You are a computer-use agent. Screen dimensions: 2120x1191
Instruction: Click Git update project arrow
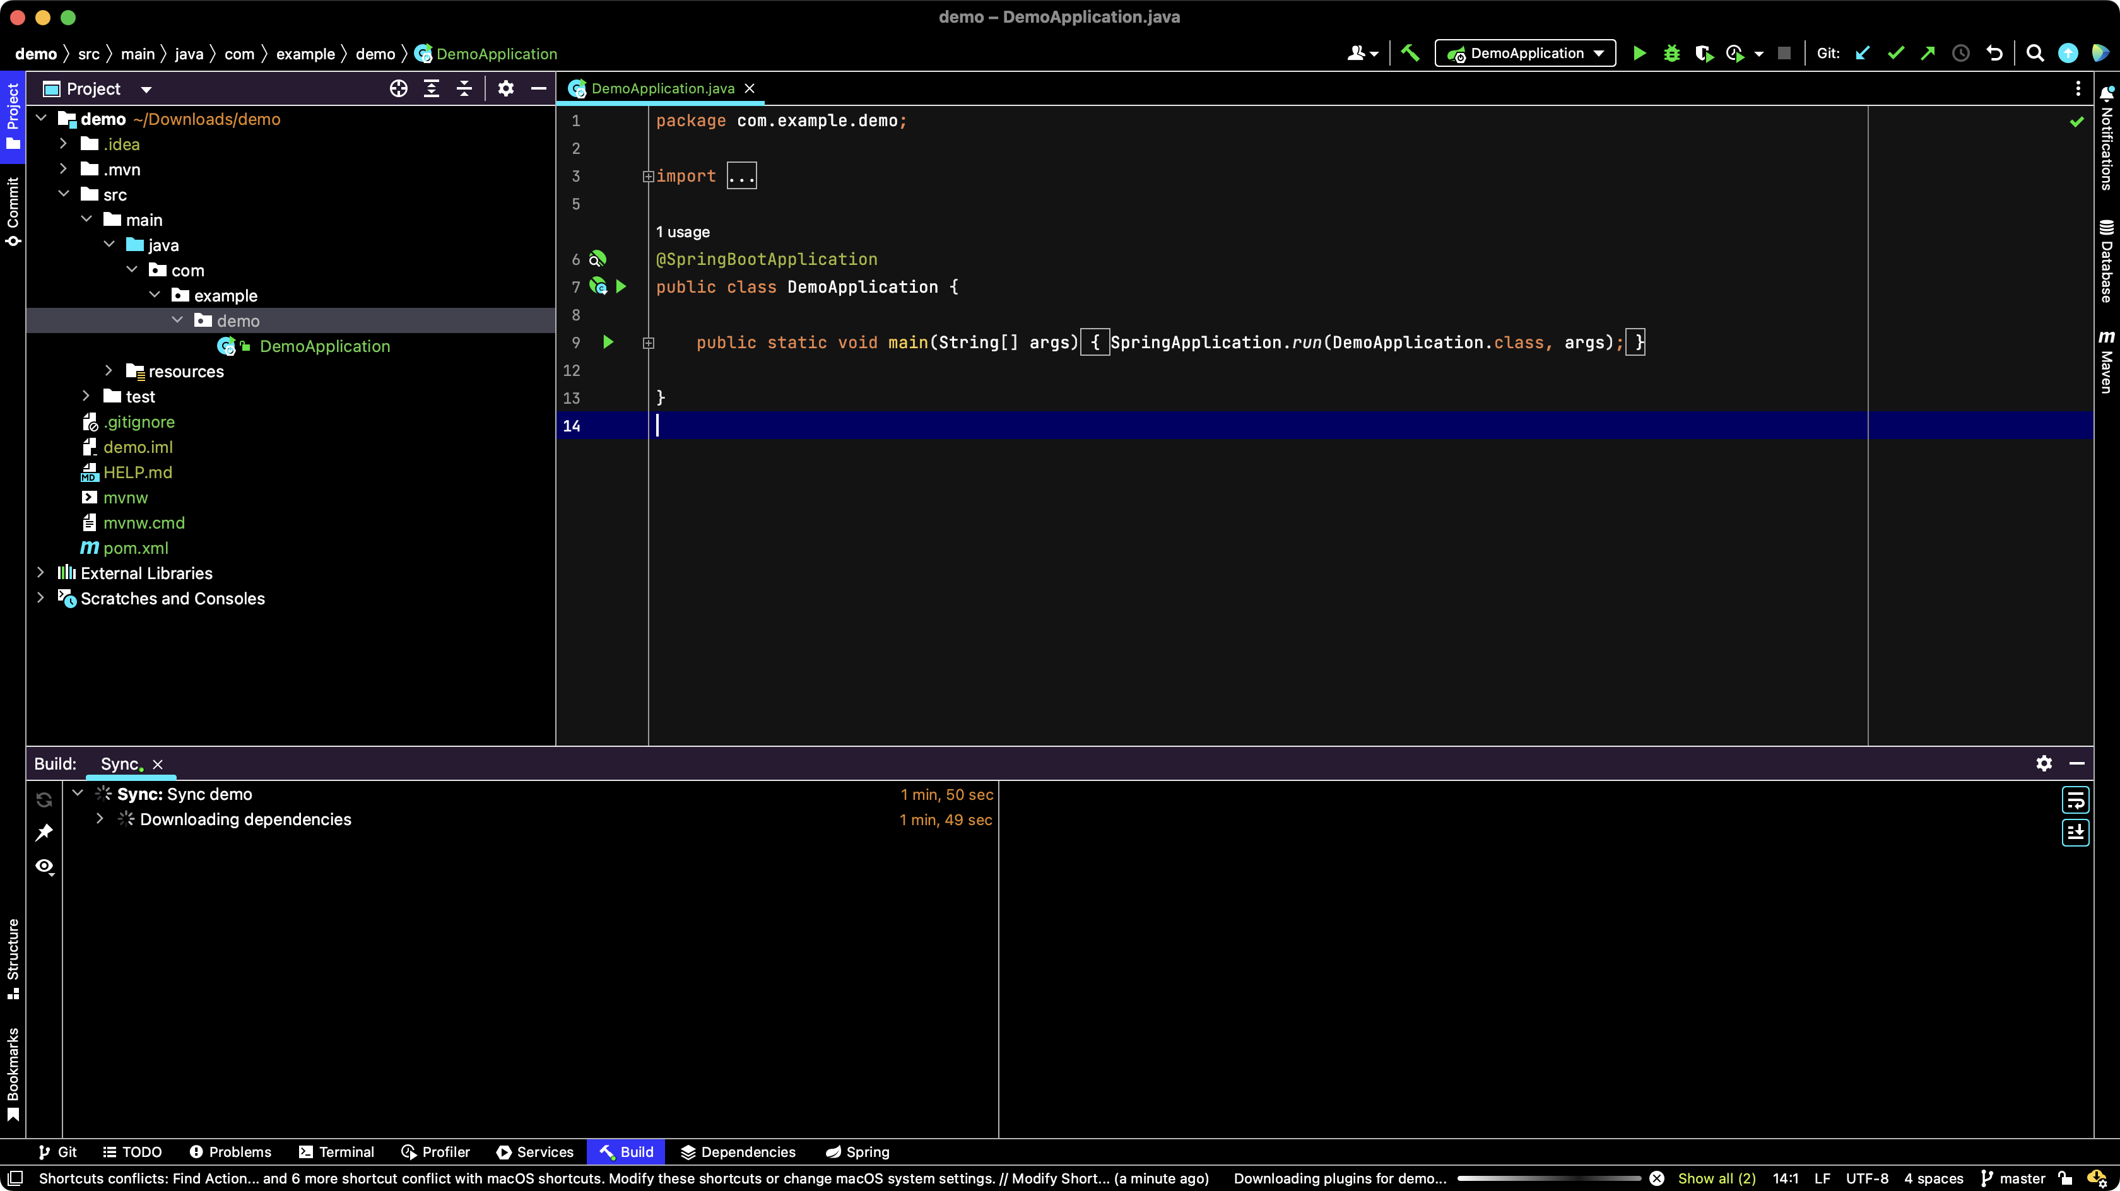click(1863, 54)
